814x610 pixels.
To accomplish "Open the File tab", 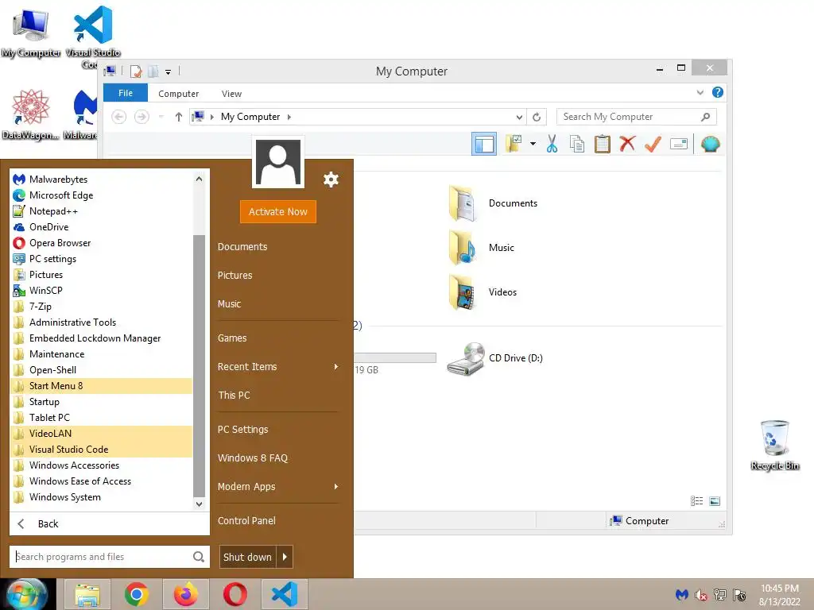I will click(126, 93).
